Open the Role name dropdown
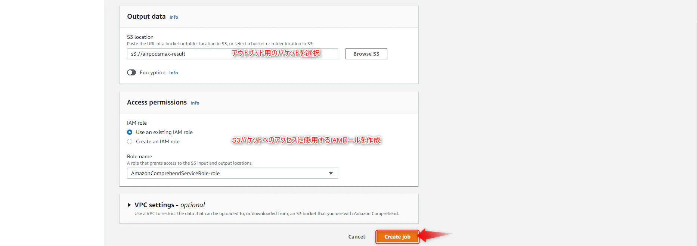This screenshot has width=697, height=246. point(232,173)
